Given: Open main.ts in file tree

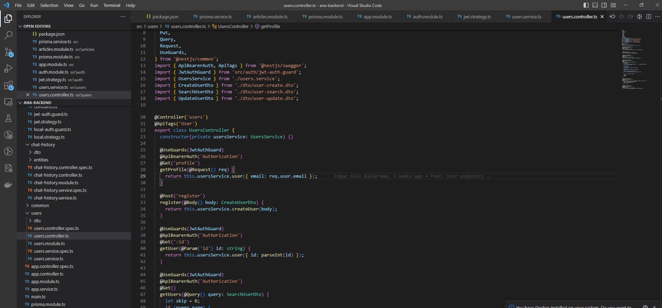Looking at the screenshot, I should (x=38, y=296).
